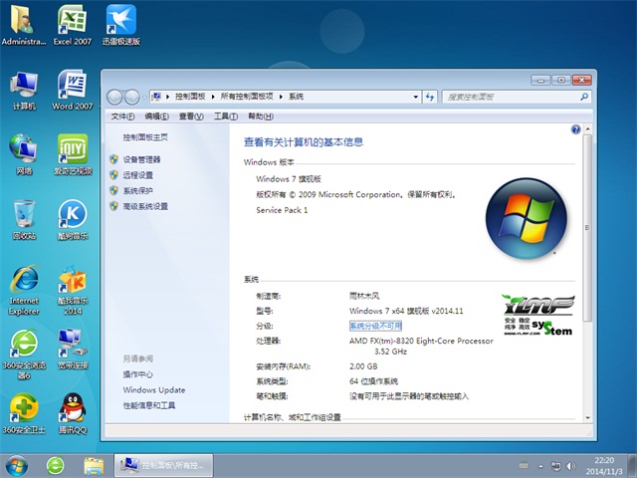Screen dimensions: 637x478
Task: Launch Internet Explorer from desktop
Action: coord(24,290)
